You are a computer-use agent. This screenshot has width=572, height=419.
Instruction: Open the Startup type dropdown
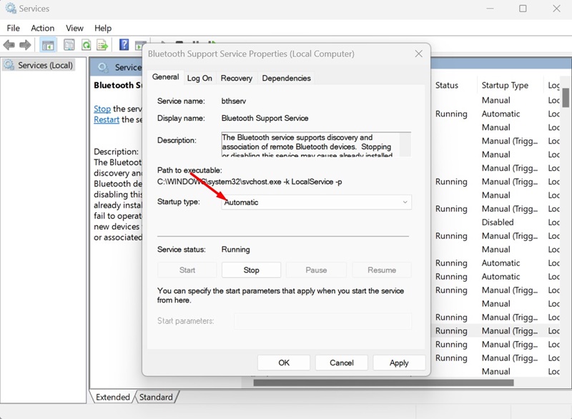(x=316, y=202)
